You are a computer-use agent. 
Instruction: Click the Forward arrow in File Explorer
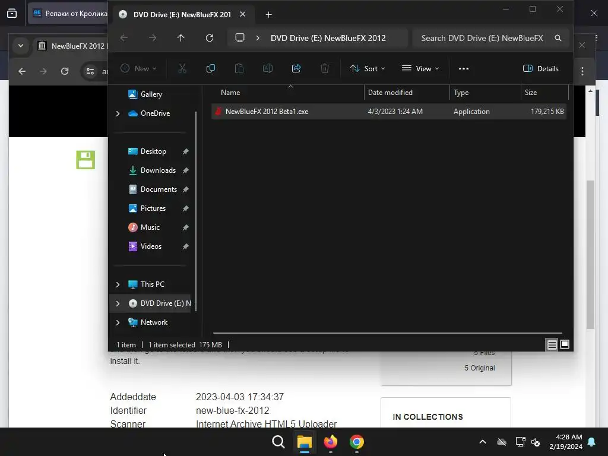(x=153, y=38)
